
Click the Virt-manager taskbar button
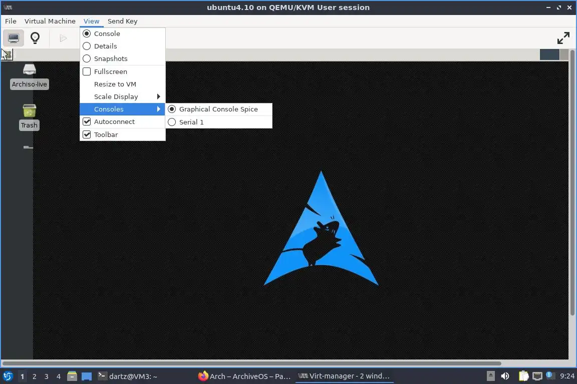(344, 376)
